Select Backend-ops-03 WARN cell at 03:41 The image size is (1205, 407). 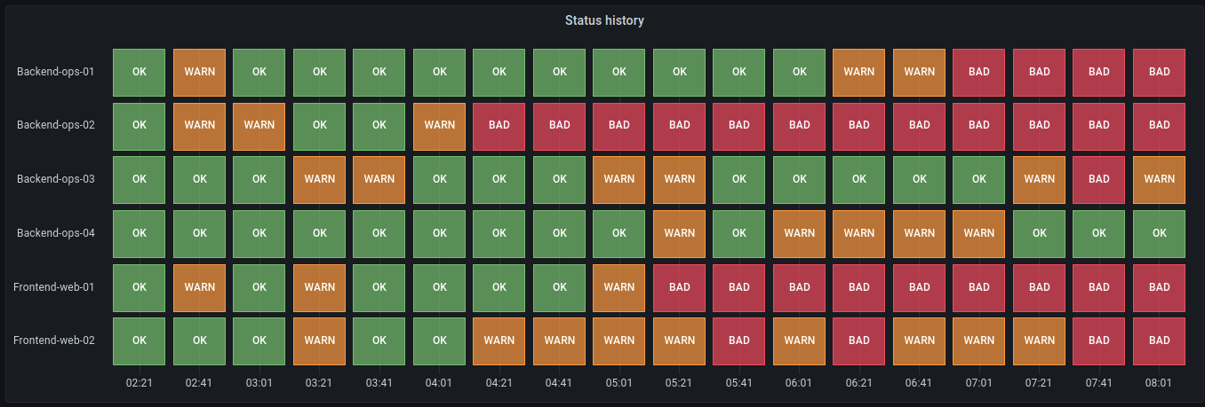[x=379, y=179]
